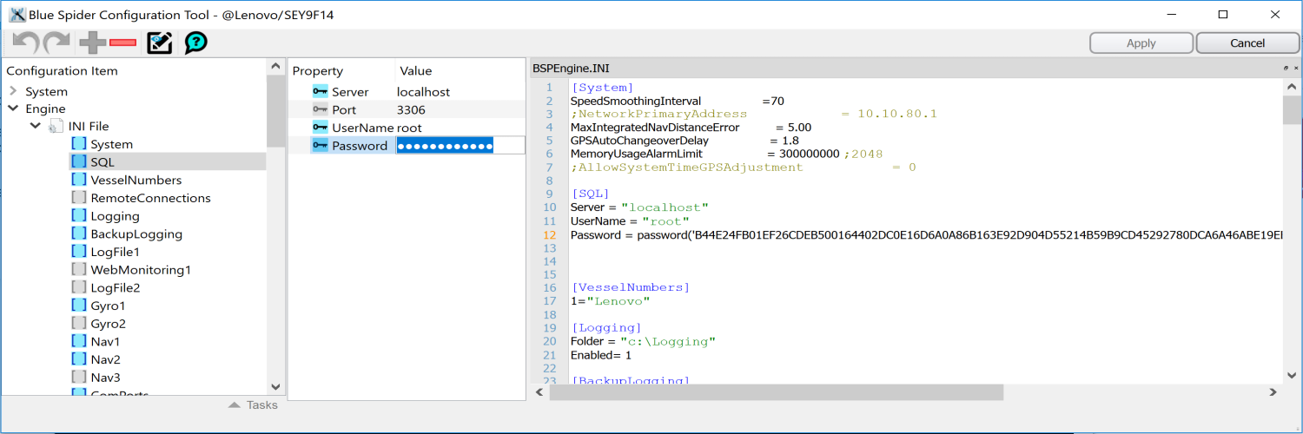Viewport: 1303px width, 434px height.
Task: Click the Server value localhost
Action: click(424, 91)
